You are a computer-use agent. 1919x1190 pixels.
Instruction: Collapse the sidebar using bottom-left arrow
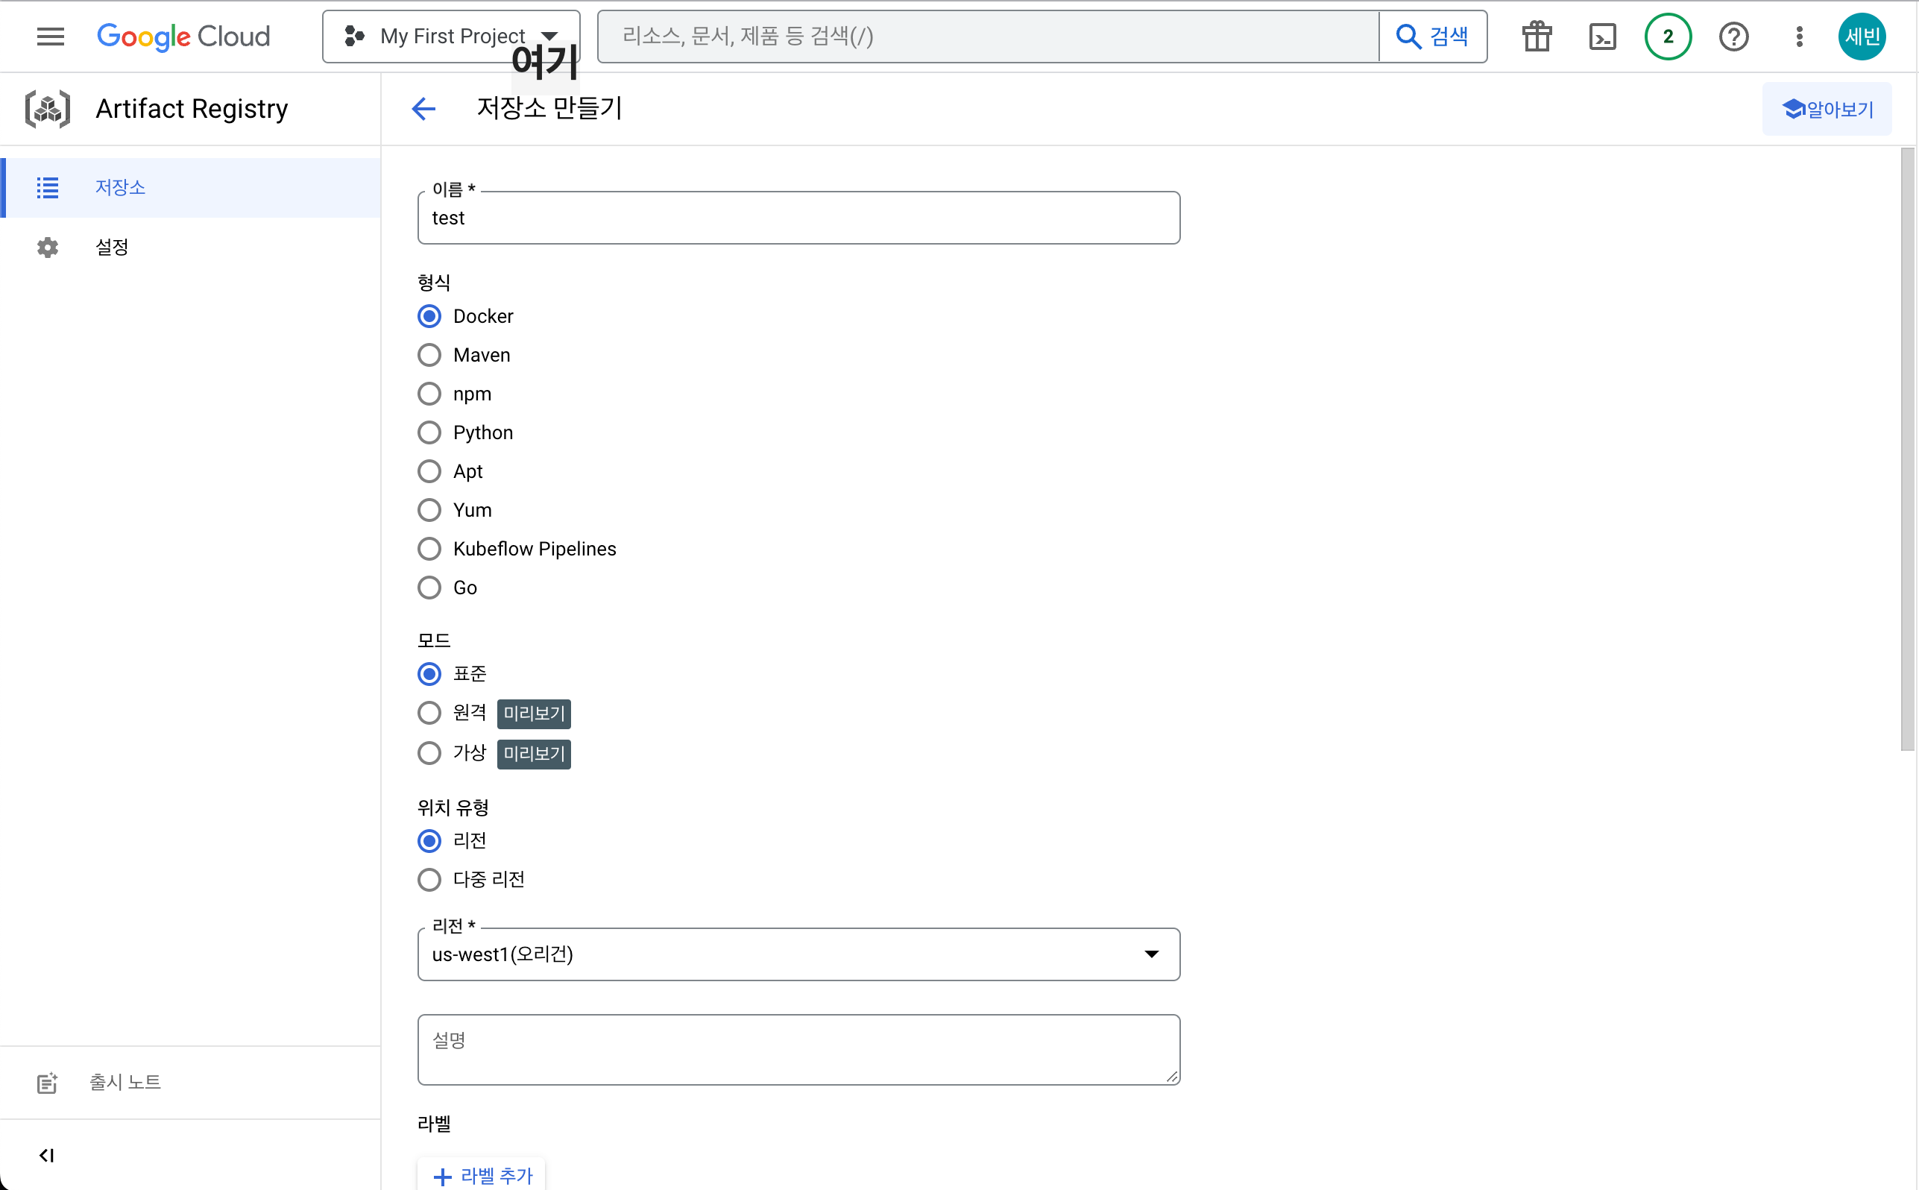click(46, 1154)
